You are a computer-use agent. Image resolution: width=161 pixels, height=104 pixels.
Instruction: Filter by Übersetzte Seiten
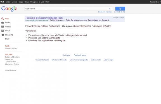12,64
